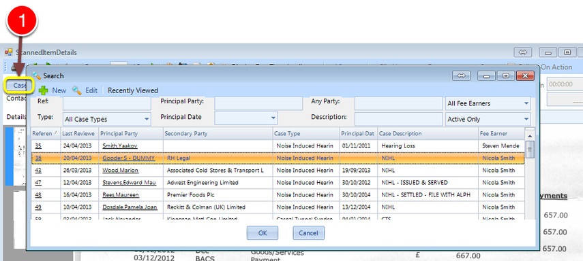Select the 19/09/2013 principal date cell
This screenshot has height=261, width=583.
pyautogui.click(x=359, y=171)
